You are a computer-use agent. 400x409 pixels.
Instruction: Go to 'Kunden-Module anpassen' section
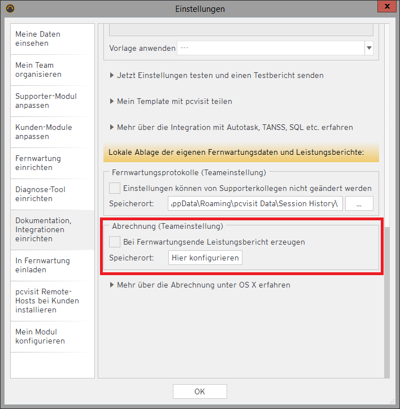52,132
